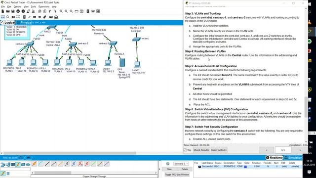Click the cent-acc-1 switch on canvas
The width and height of the screenshot is (316, 178).
click(30, 44)
